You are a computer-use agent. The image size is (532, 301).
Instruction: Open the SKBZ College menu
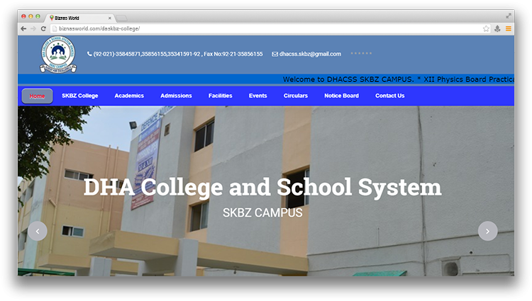[x=79, y=96]
